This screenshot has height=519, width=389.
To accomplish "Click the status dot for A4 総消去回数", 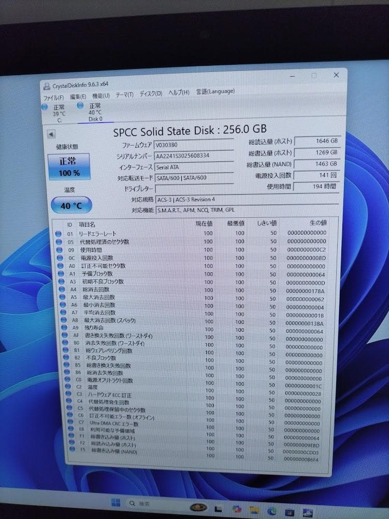I will coord(62,289).
